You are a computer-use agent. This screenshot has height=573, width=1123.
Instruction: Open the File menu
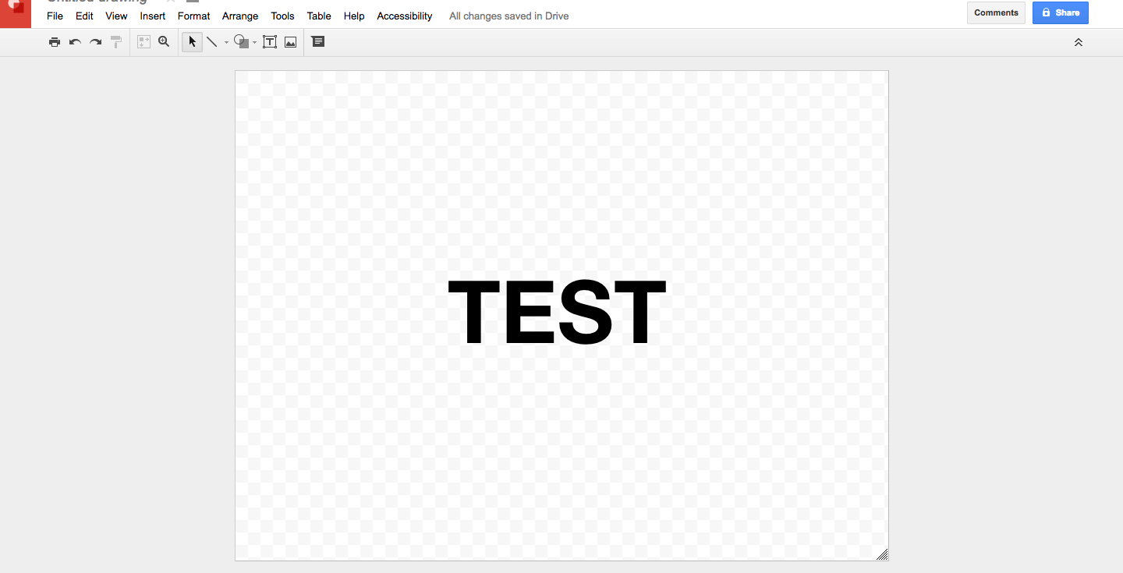pos(55,16)
